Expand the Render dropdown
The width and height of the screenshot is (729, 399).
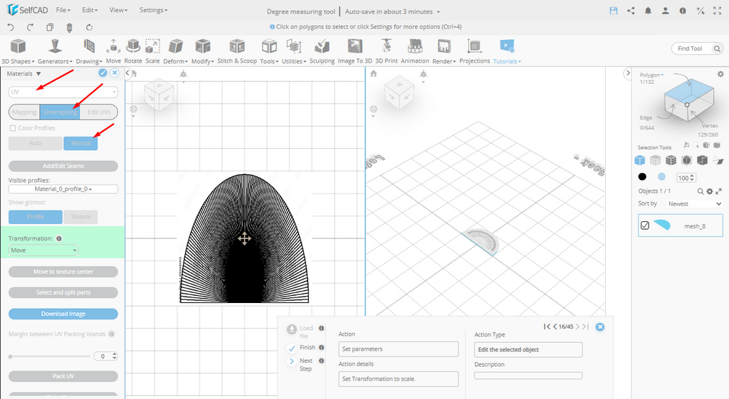pos(444,51)
